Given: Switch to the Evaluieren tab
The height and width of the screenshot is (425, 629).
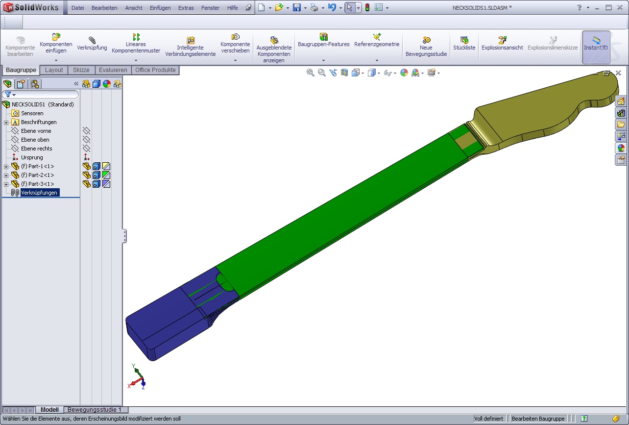Looking at the screenshot, I should [x=113, y=70].
